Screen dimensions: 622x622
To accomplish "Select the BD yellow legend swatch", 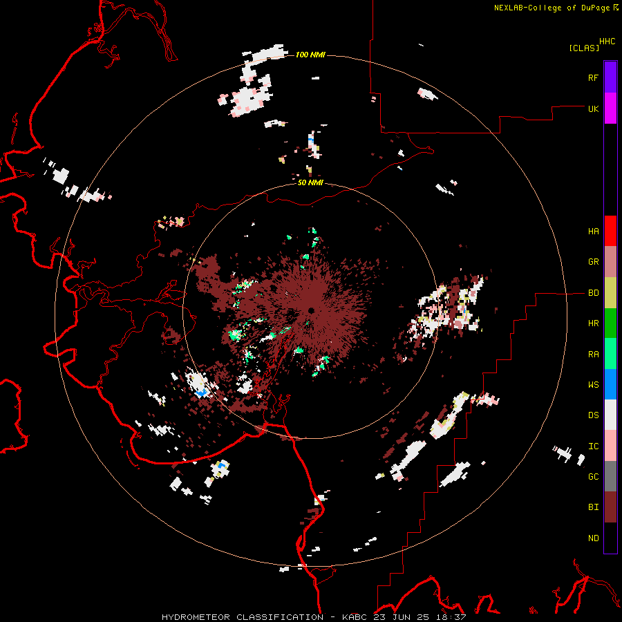I will (610, 292).
